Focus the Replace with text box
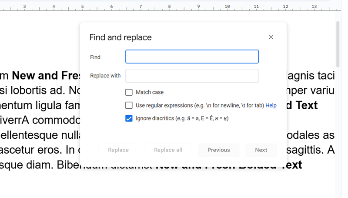The image size is (348, 198). click(192, 76)
